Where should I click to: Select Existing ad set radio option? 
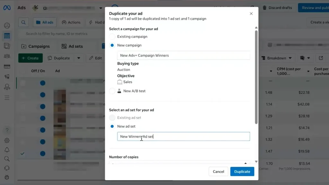click(x=112, y=118)
